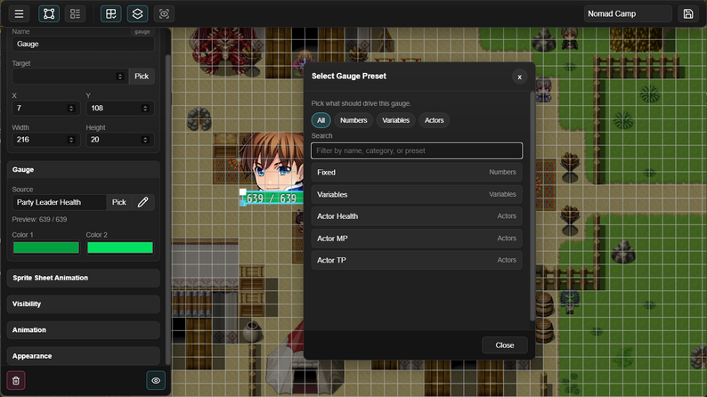Toggle the grid layout icon
The width and height of the screenshot is (707, 397).
click(x=111, y=14)
